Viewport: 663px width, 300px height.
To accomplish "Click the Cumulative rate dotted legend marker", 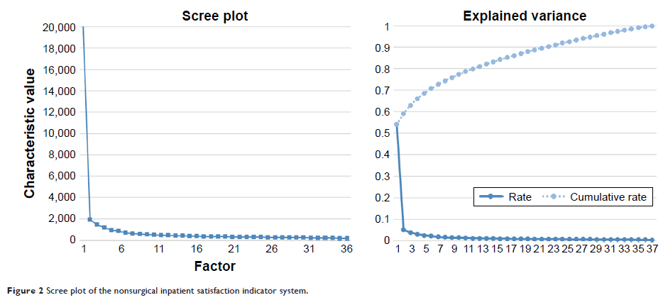I will pos(555,197).
